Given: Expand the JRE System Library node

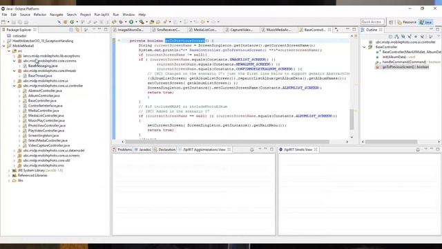Looking at the screenshot, I should 9,171.
